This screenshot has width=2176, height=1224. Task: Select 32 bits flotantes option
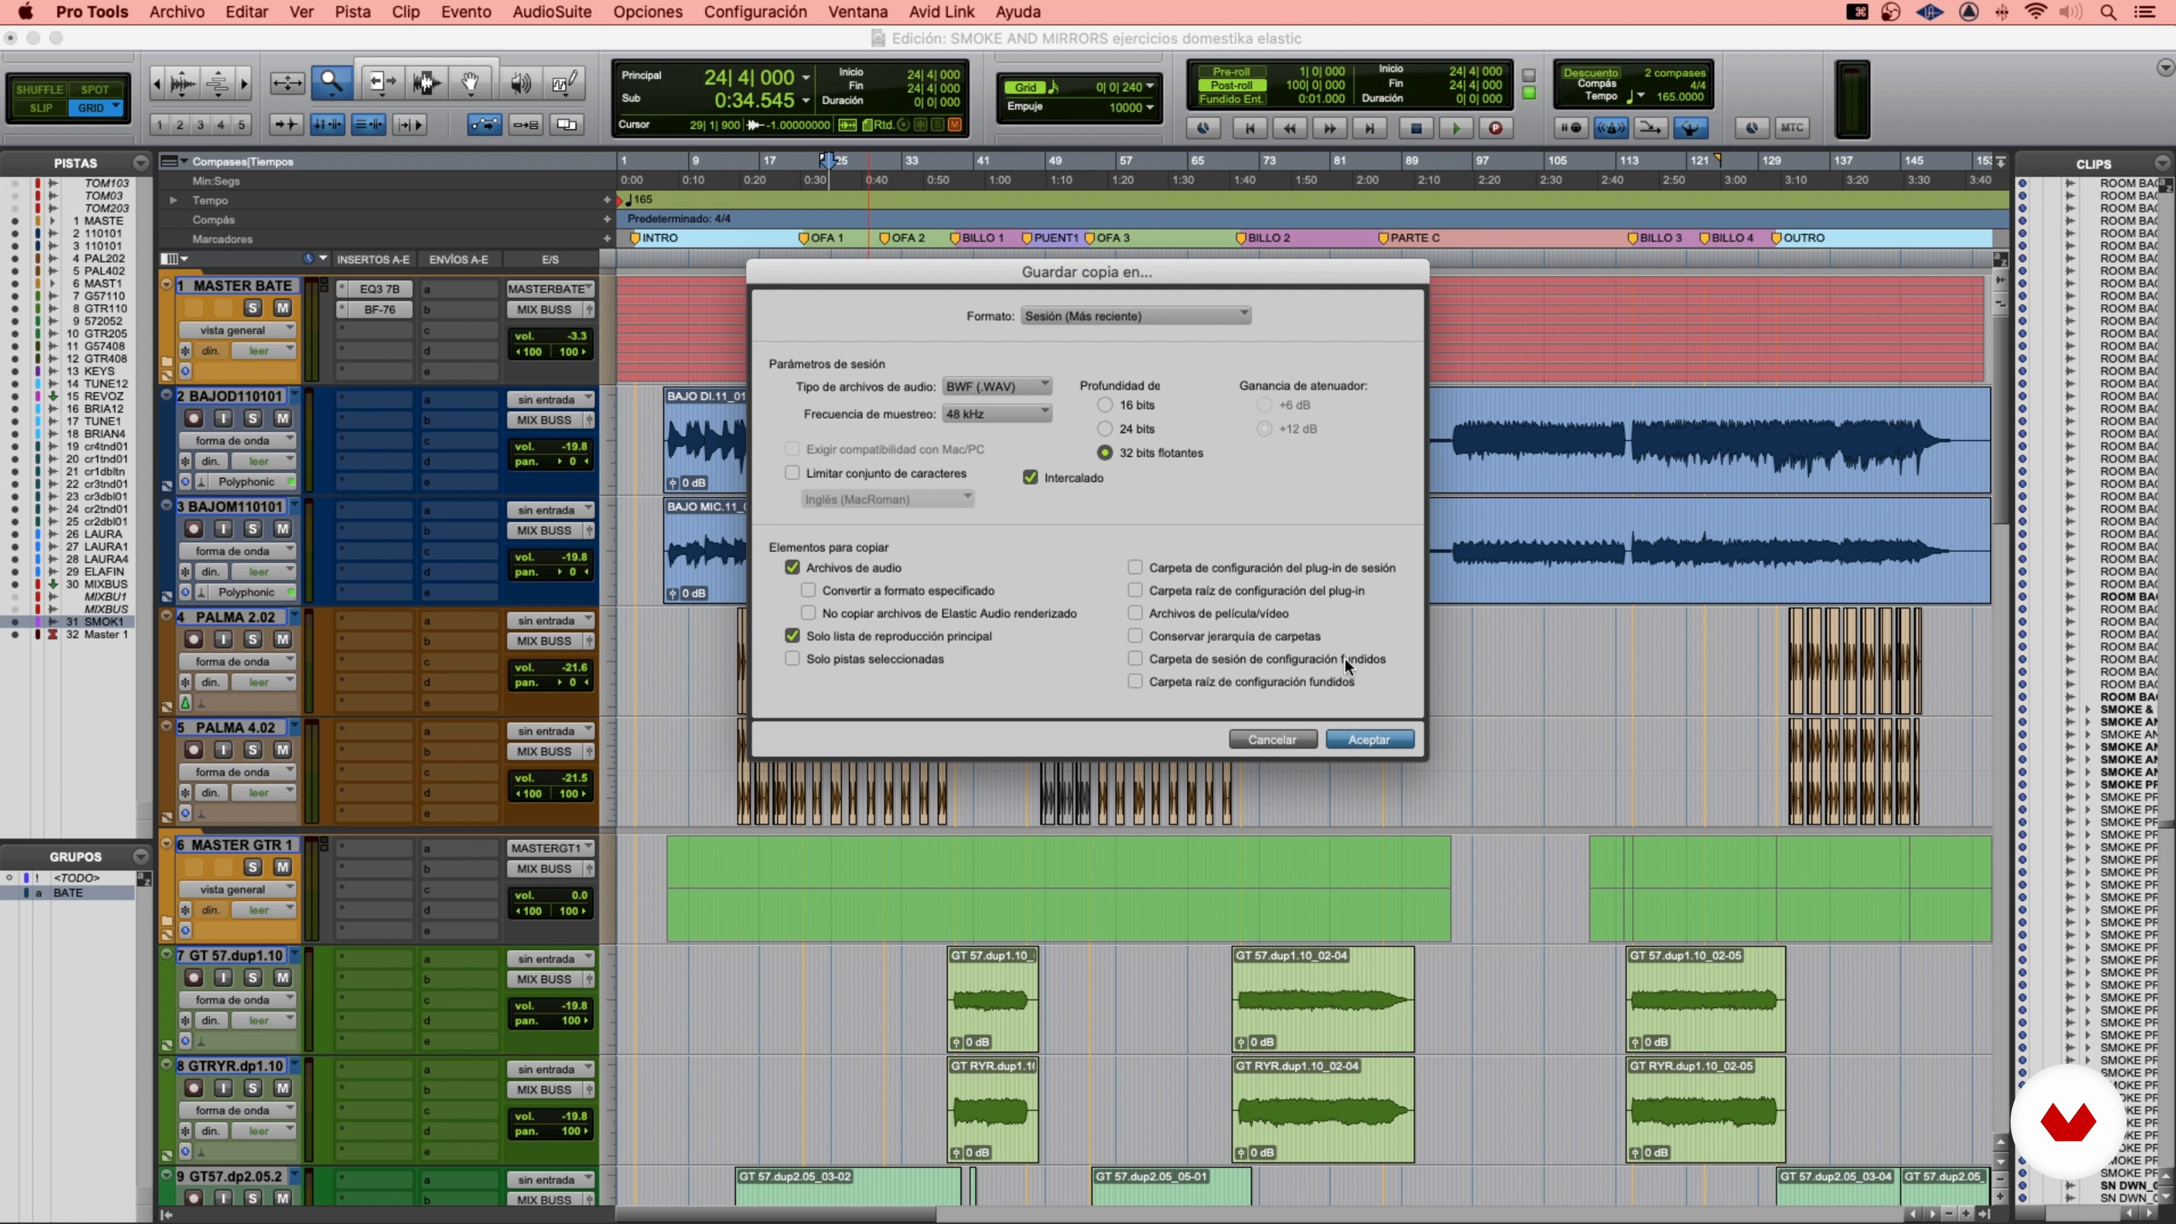coord(1105,453)
